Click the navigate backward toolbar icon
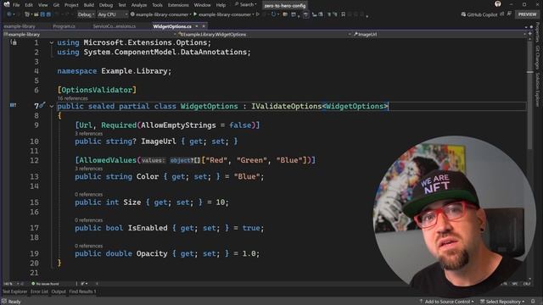The height and width of the screenshot is (305, 543). coord(9,14)
